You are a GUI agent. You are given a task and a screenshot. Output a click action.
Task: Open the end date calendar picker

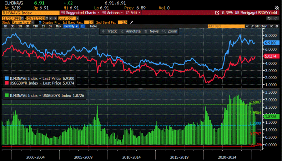click(x=47, y=18)
